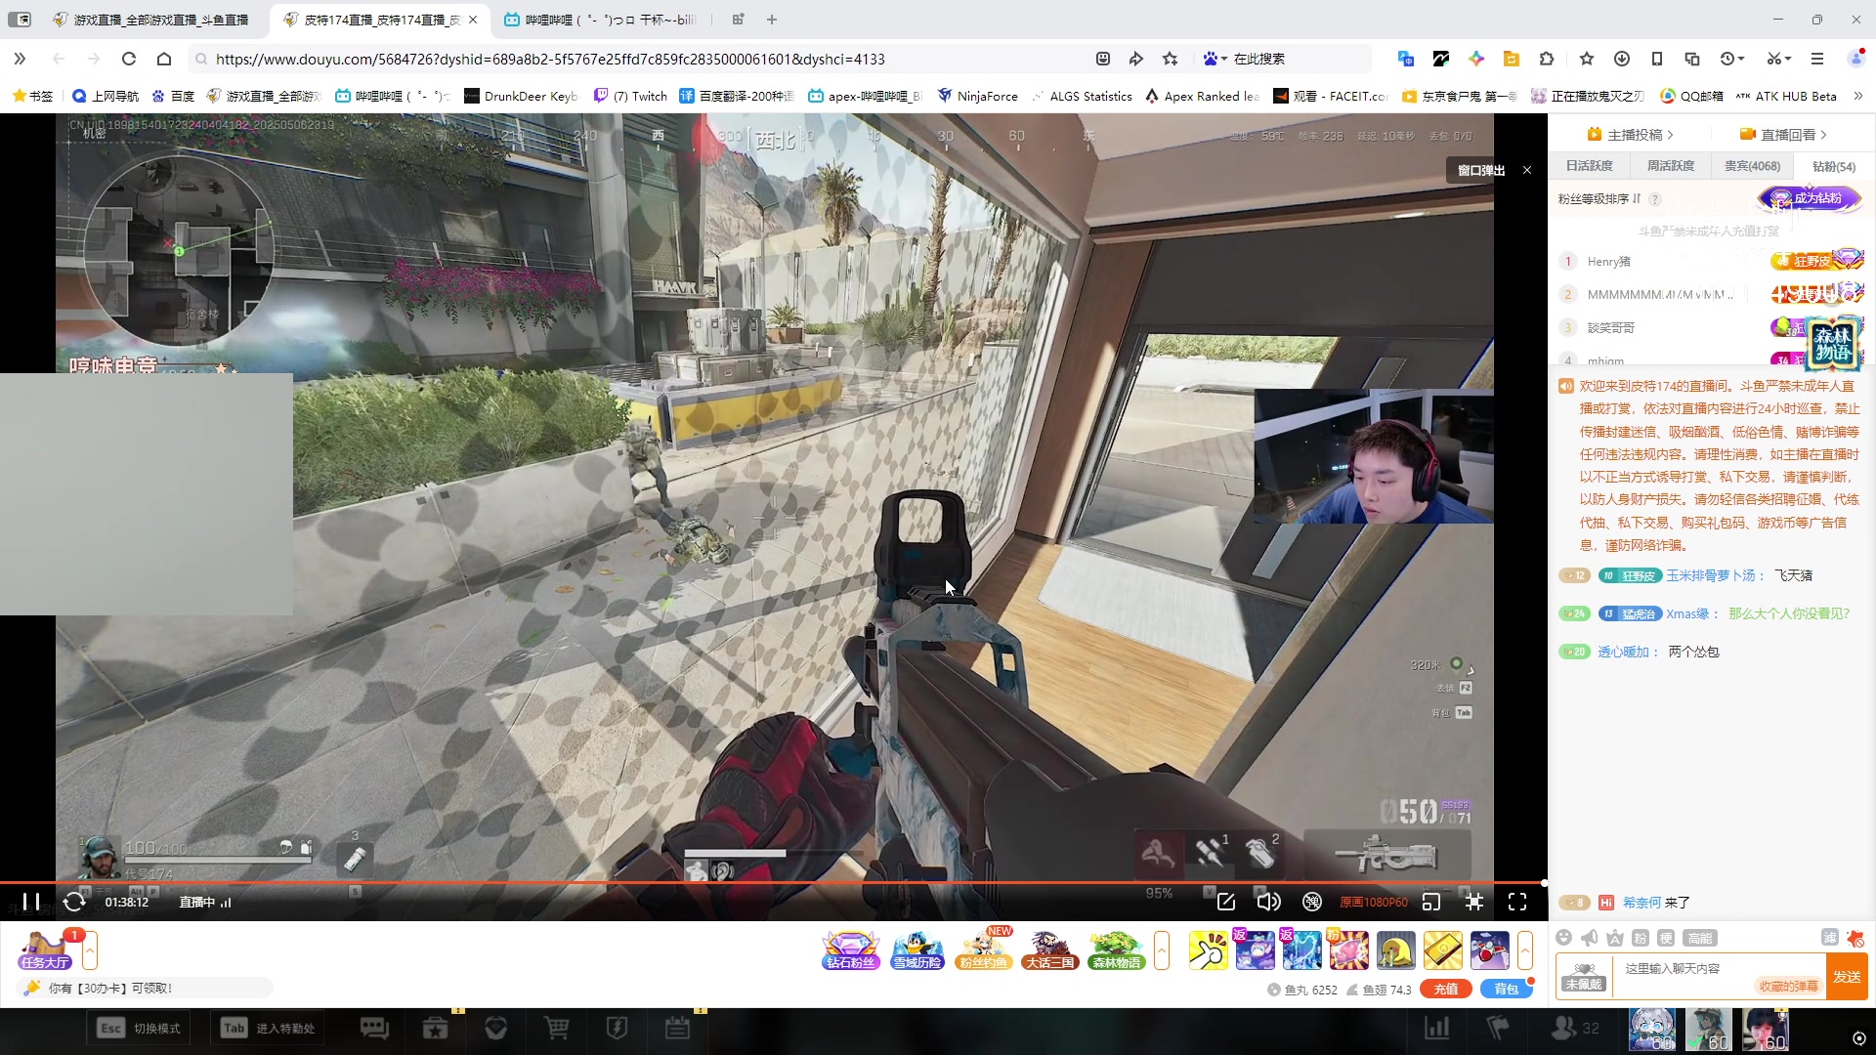This screenshot has width=1876, height=1055.
Task: Open 大话三国 activity icon
Action: coord(1050,949)
